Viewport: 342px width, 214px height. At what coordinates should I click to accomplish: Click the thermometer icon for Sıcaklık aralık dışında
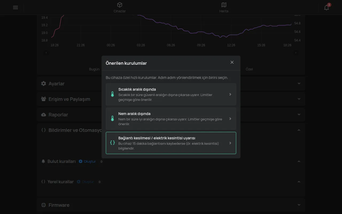click(112, 94)
